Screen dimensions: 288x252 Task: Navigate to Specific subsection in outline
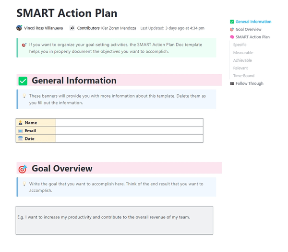(x=240, y=45)
